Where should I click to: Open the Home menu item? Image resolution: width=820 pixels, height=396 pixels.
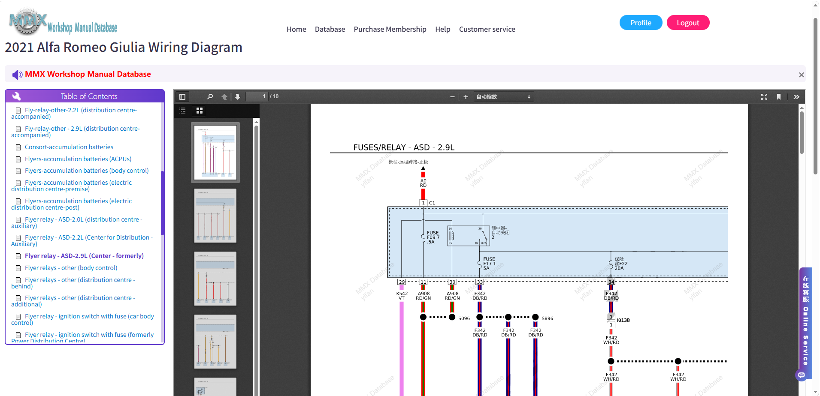click(x=297, y=29)
